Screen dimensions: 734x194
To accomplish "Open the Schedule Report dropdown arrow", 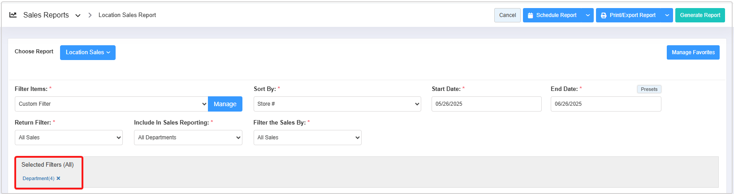I will coord(588,15).
